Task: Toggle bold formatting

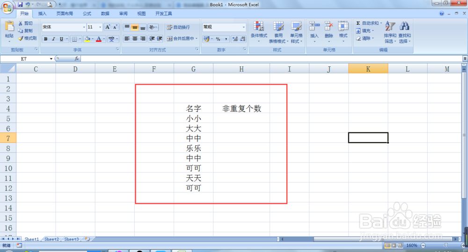Action: (46, 39)
